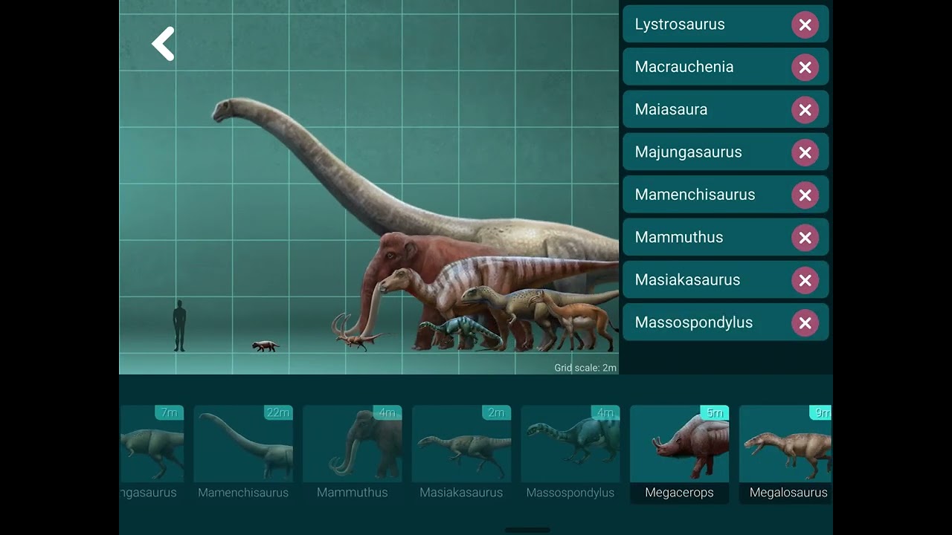This screenshot has height=535, width=952.
Task: Remove Mamenchisaurus with its X icon
Action: [x=805, y=195]
